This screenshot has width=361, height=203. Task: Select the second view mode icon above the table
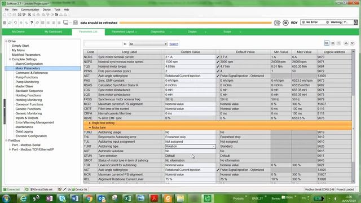(x=333, y=43)
